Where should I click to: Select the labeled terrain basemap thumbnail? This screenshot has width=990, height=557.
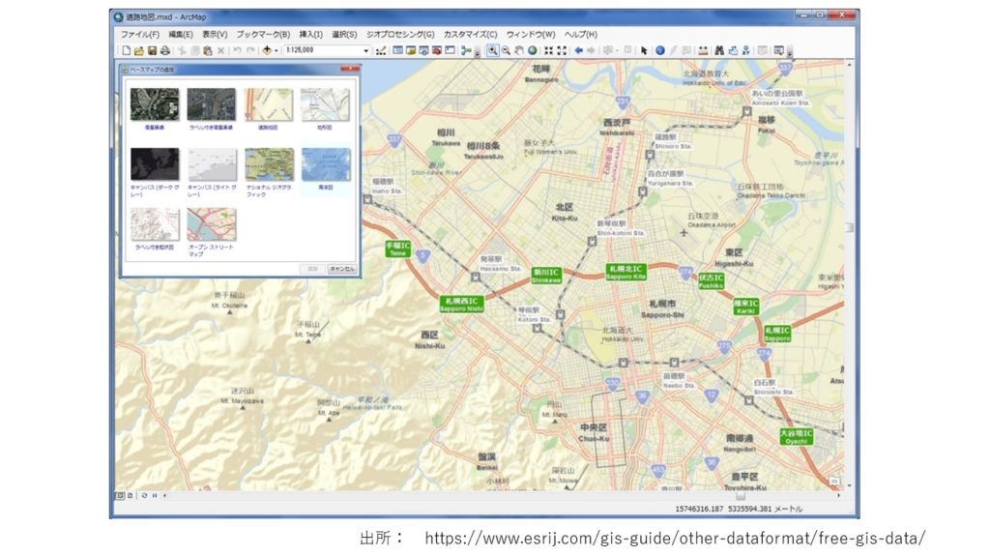pyautogui.click(x=155, y=224)
